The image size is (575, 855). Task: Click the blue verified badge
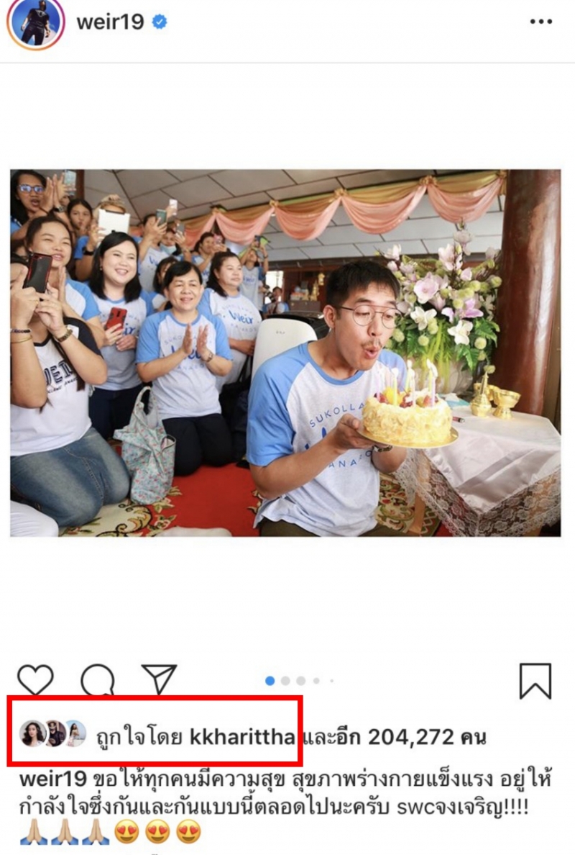click(160, 22)
